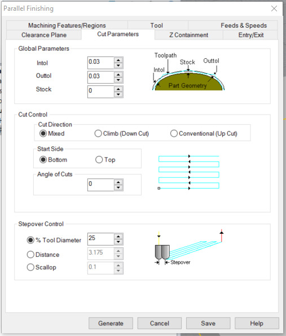Open Help for Parallel Finishing

(x=257, y=323)
